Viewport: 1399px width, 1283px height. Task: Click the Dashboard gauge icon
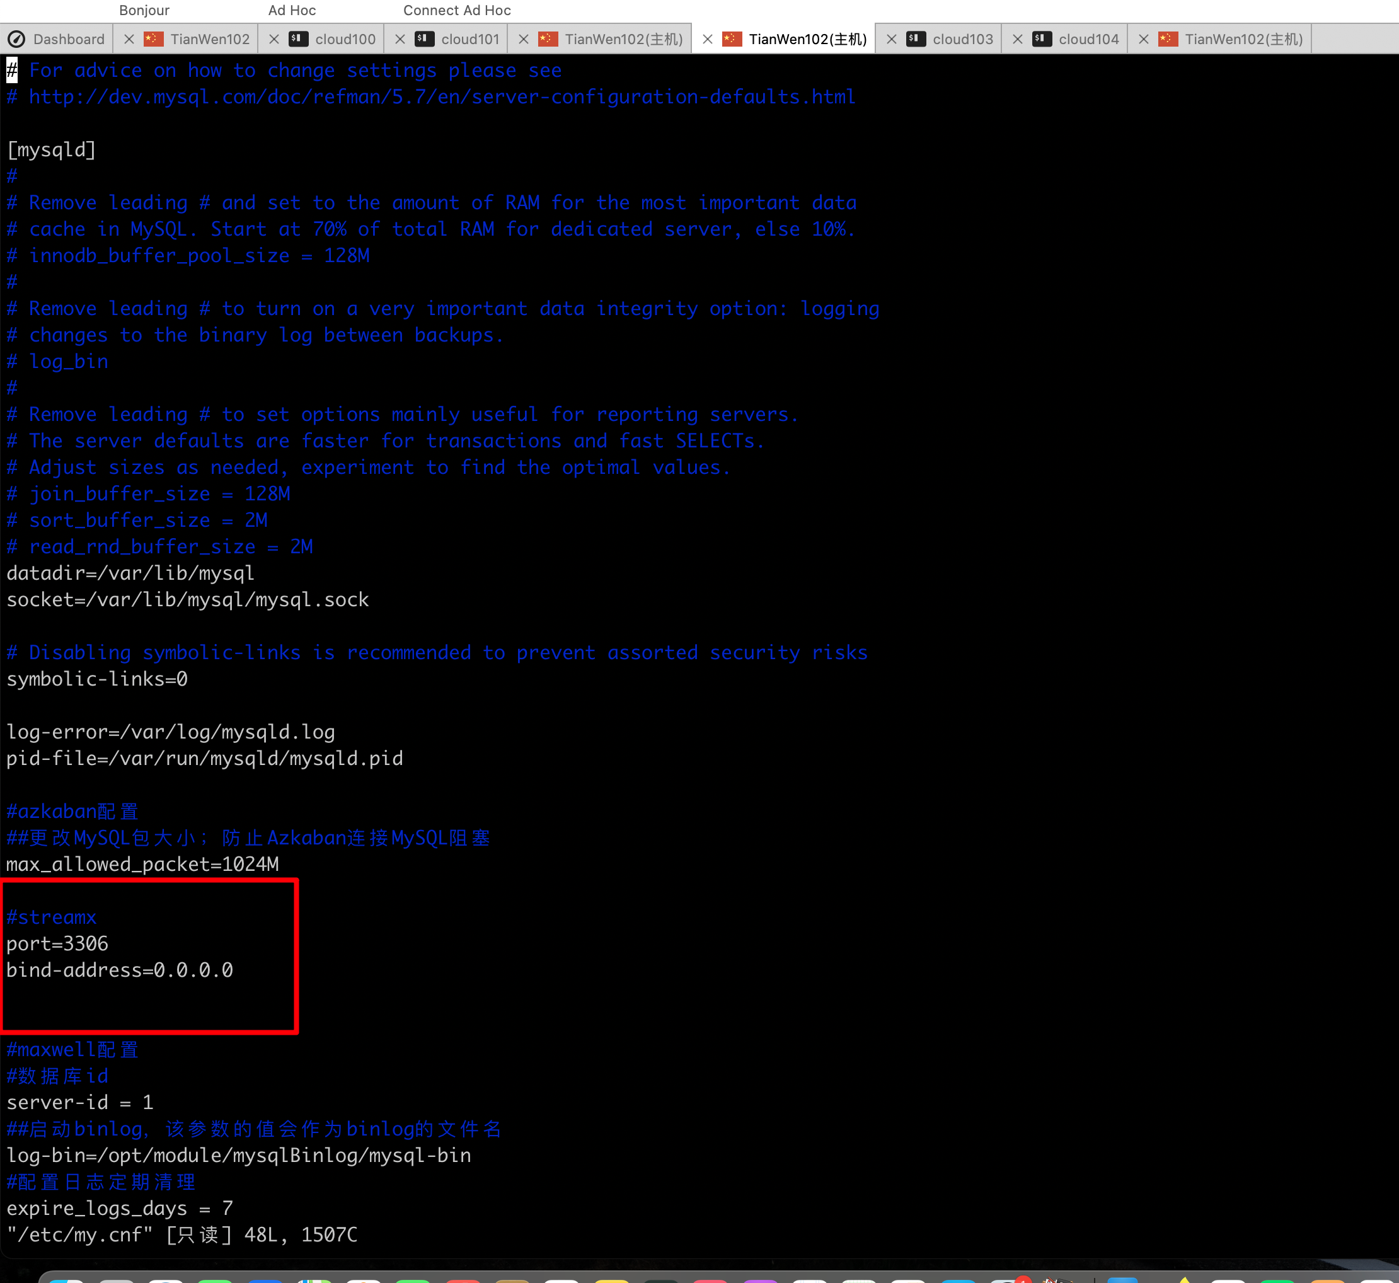point(16,39)
